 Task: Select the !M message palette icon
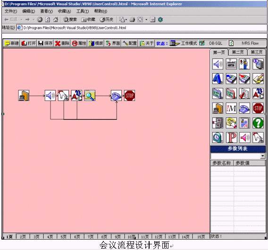(231, 108)
